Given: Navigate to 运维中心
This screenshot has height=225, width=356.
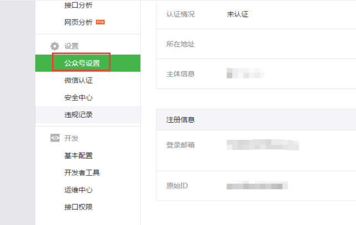Looking at the screenshot, I should click(x=78, y=190).
